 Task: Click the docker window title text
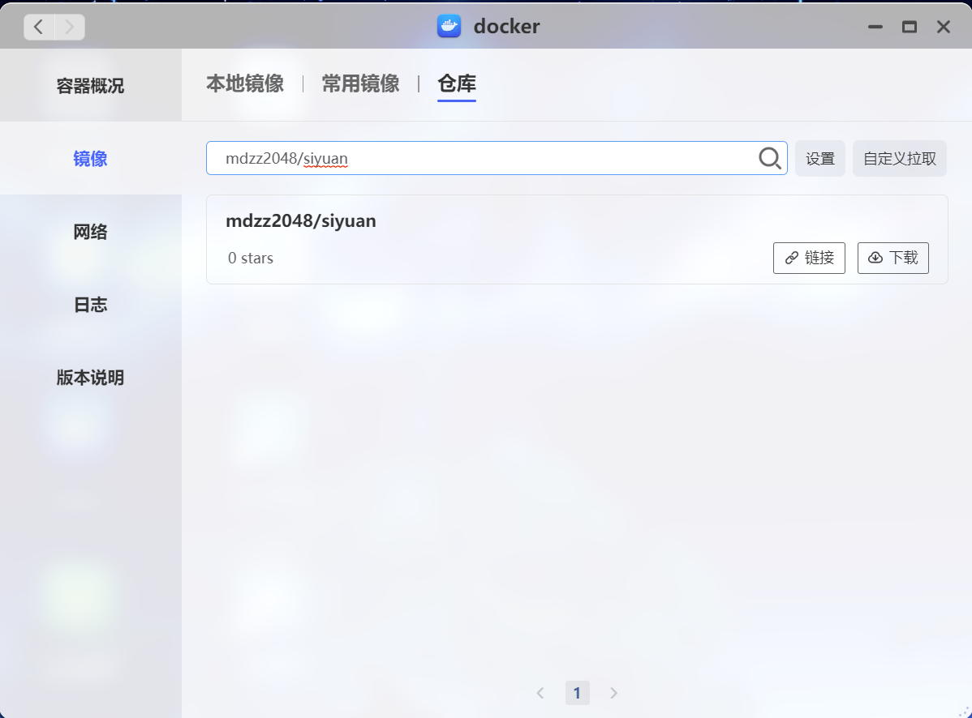(x=506, y=27)
